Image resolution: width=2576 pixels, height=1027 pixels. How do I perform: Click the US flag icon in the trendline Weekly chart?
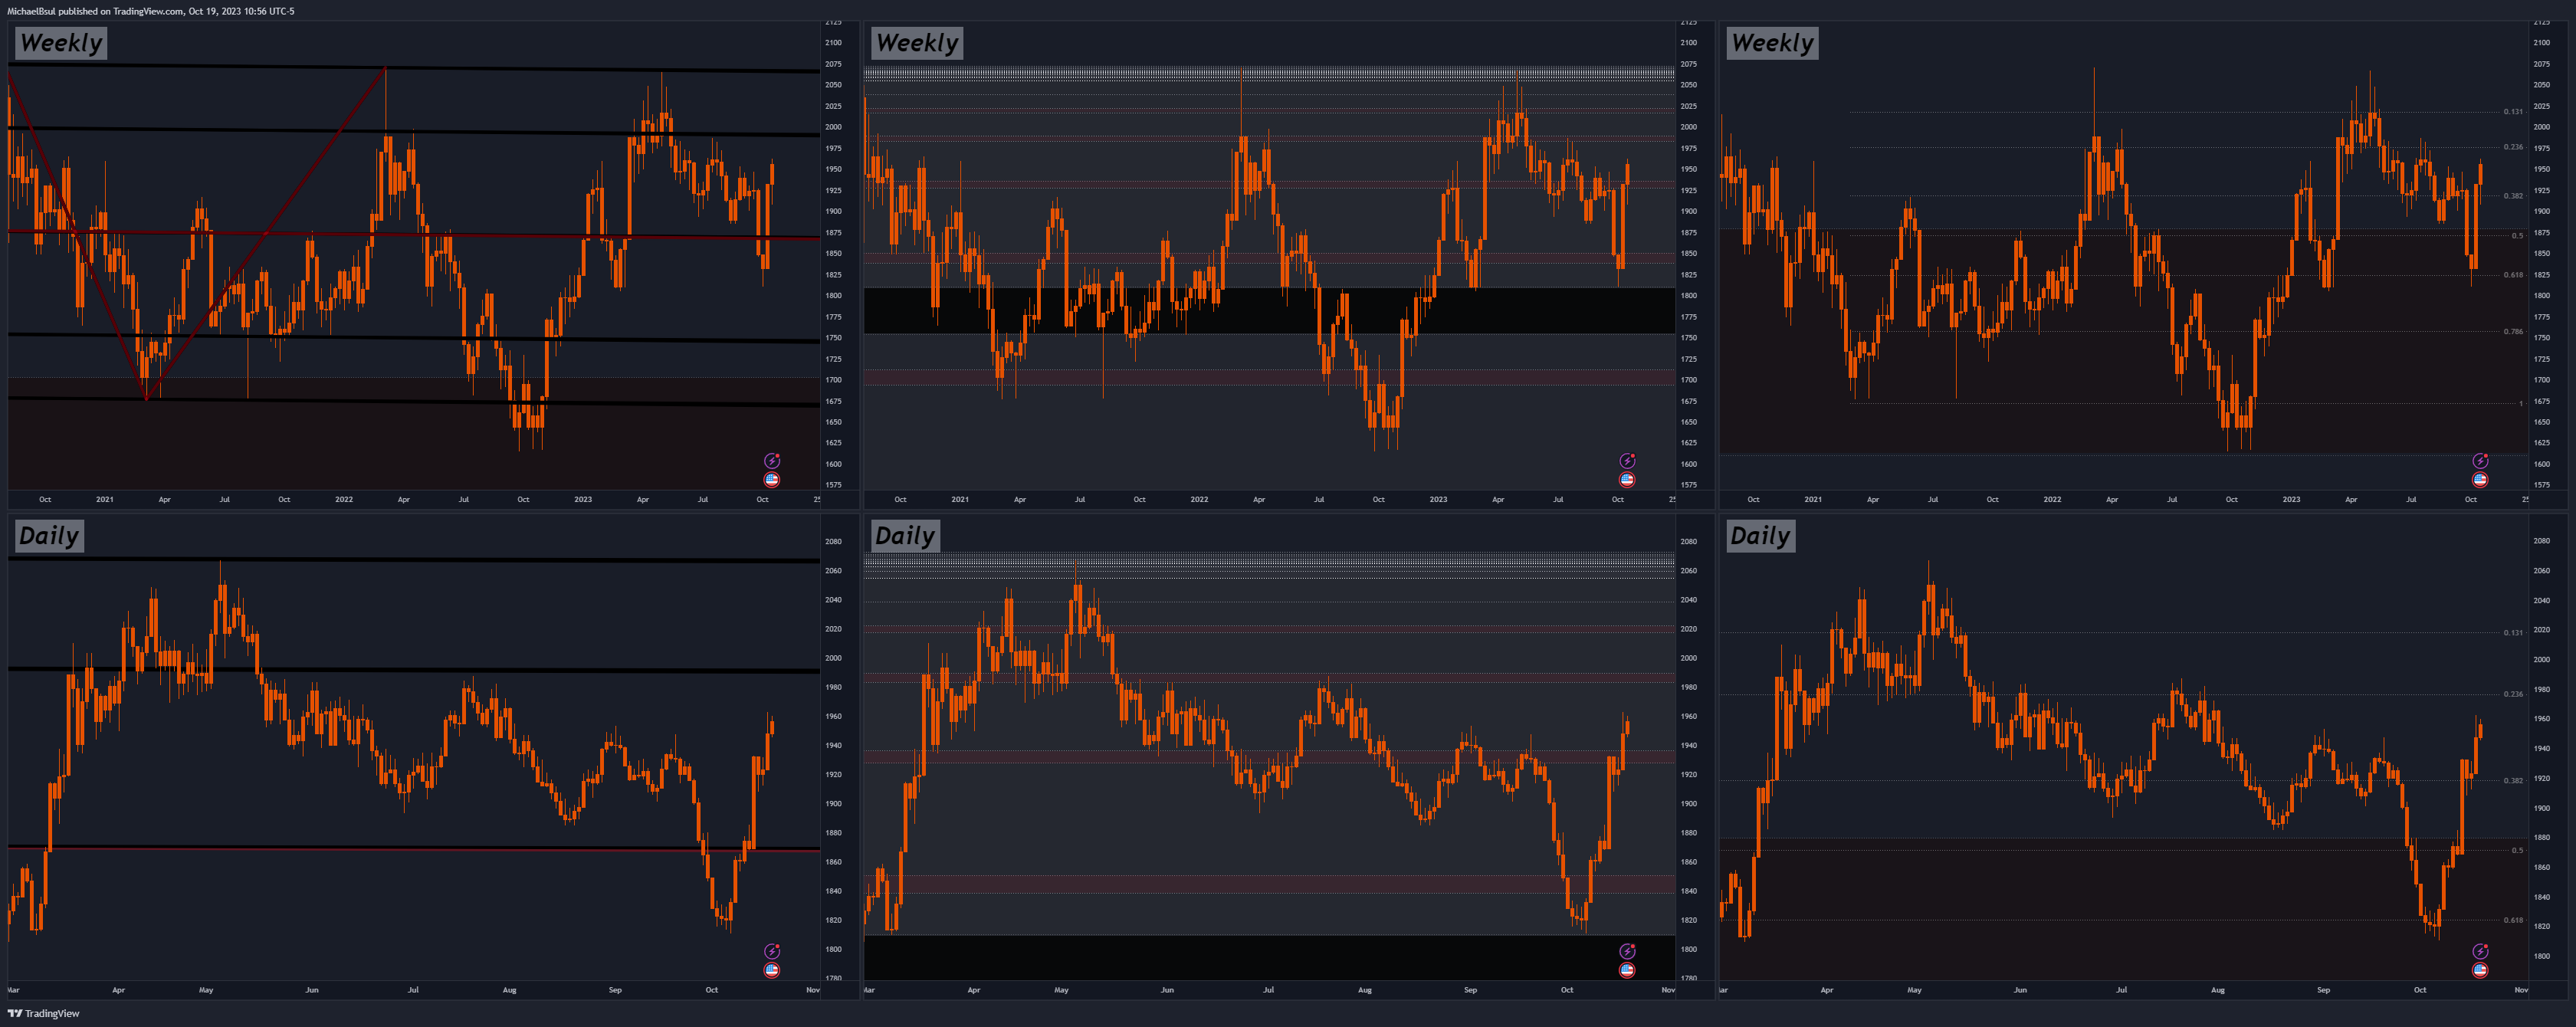(772, 480)
